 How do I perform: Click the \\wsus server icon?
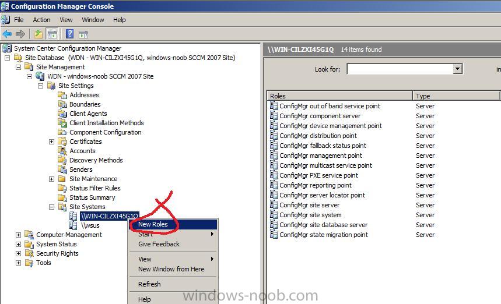tap(73, 225)
